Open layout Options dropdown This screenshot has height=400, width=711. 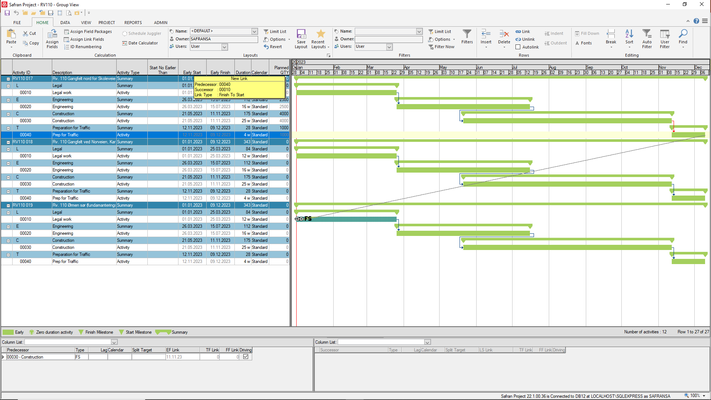(277, 39)
